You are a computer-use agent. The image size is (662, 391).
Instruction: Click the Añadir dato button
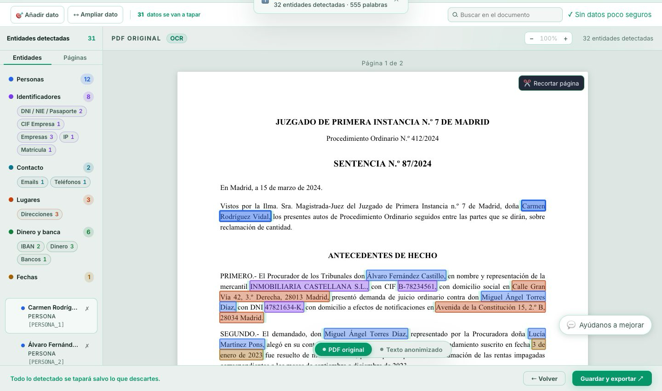37,15
